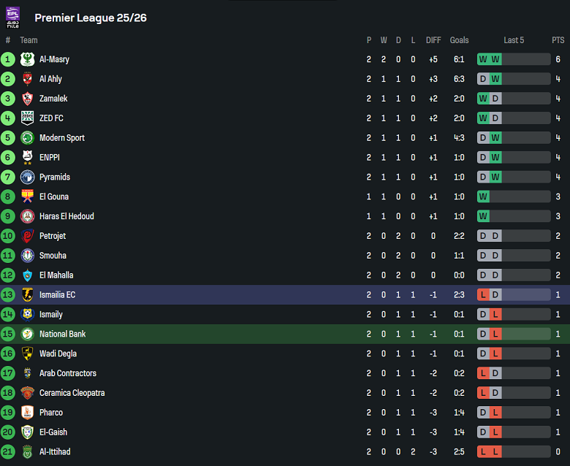Screen dimensions: 570x466
Task: Click the Modern Sport club crest
Action: tap(28, 138)
